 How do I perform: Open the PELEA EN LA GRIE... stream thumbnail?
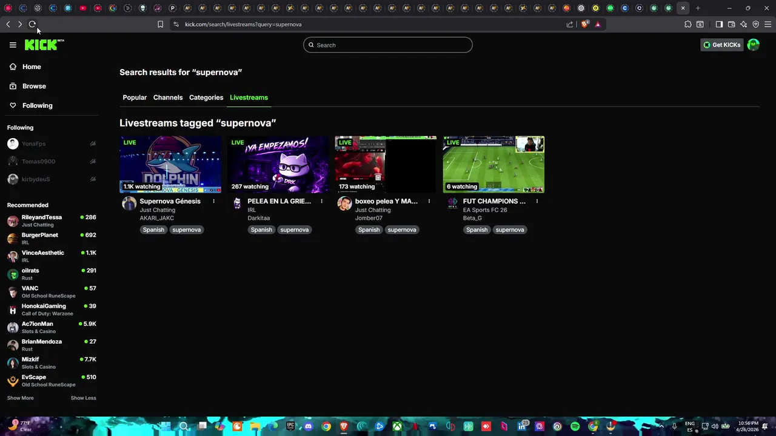[x=278, y=165]
